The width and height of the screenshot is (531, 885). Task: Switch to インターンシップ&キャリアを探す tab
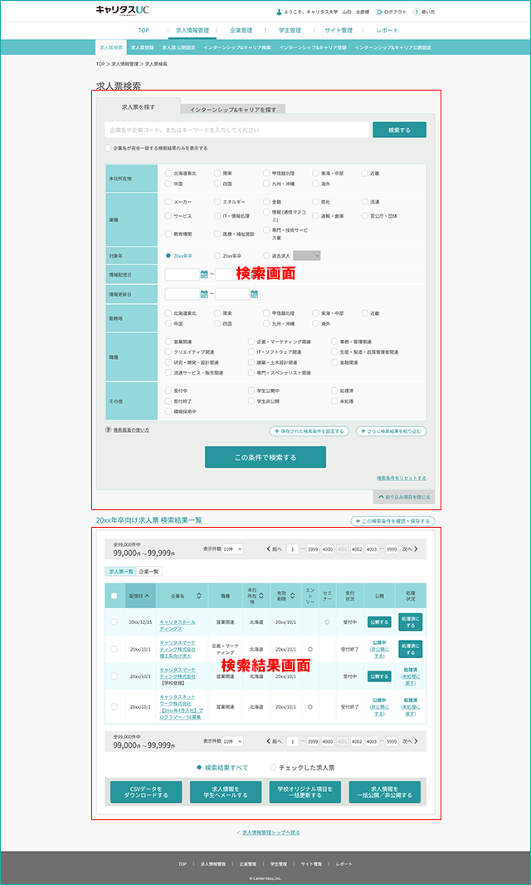tap(233, 110)
